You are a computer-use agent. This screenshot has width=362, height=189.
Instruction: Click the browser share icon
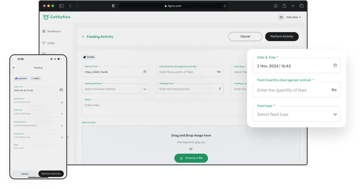click(284, 6)
